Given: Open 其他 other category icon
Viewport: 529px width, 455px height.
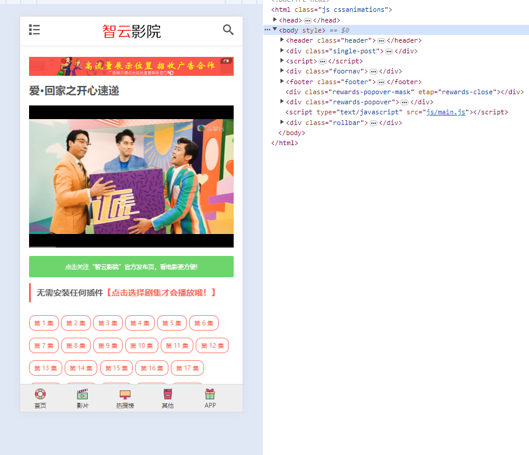Looking at the screenshot, I should (168, 394).
